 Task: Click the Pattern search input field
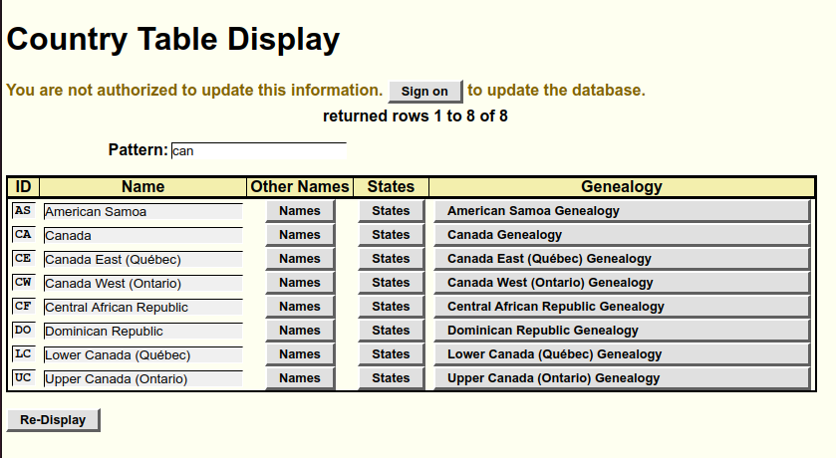pyautogui.click(x=258, y=151)
